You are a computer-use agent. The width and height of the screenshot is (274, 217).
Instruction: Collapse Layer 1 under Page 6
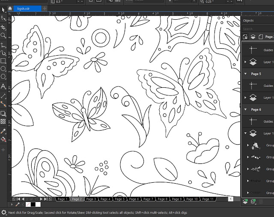coord(245,133)
